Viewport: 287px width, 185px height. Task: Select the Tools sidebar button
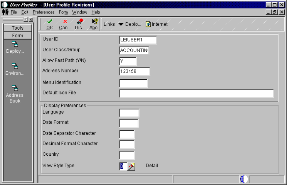pos(18,28)
